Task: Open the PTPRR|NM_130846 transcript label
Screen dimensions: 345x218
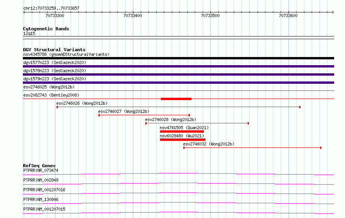Action: [x=41, y=199]
